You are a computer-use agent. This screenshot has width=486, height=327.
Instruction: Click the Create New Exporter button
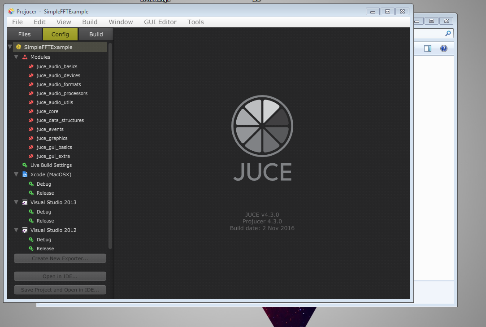pos(60,258)
